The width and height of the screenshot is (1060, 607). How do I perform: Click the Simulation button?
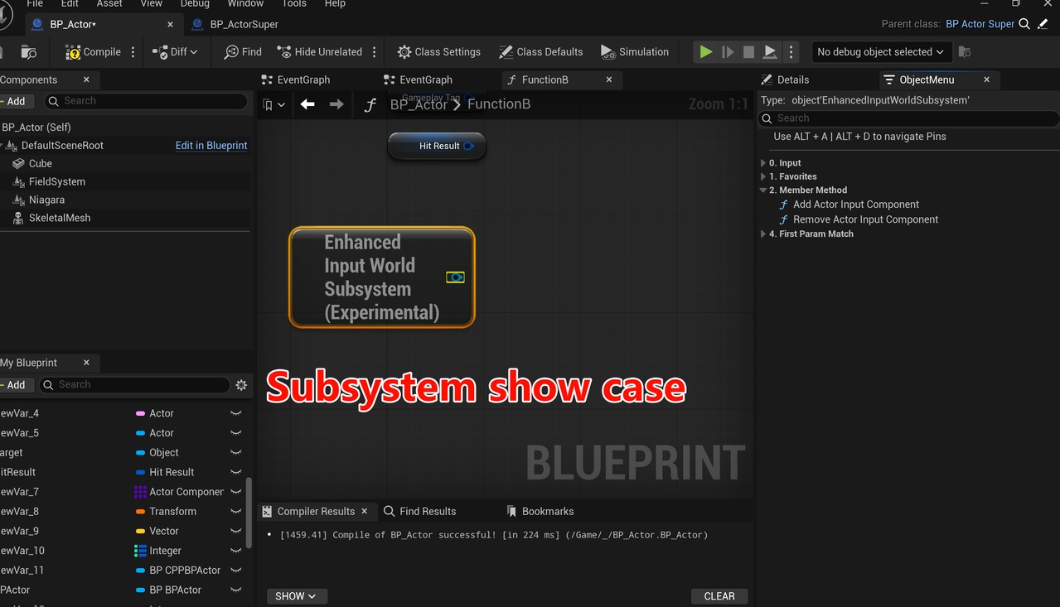[634, 52]
